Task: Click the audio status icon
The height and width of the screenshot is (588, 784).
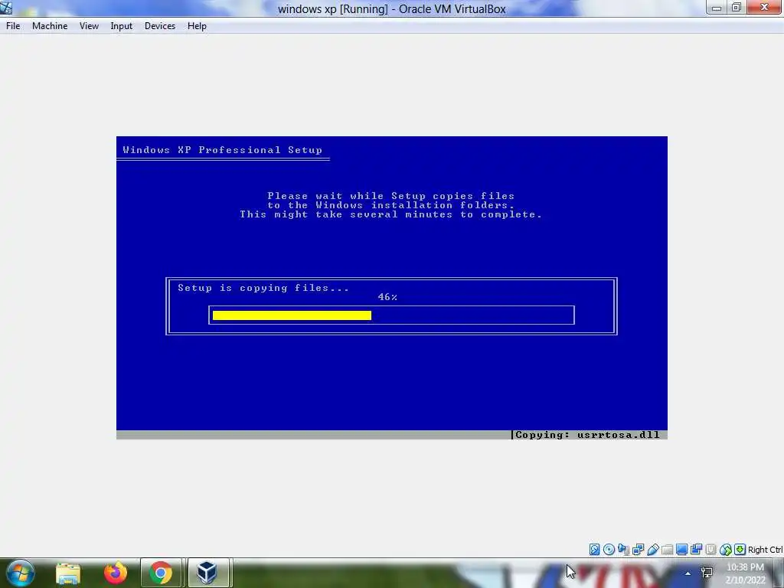Action: (x=623, y=550)
